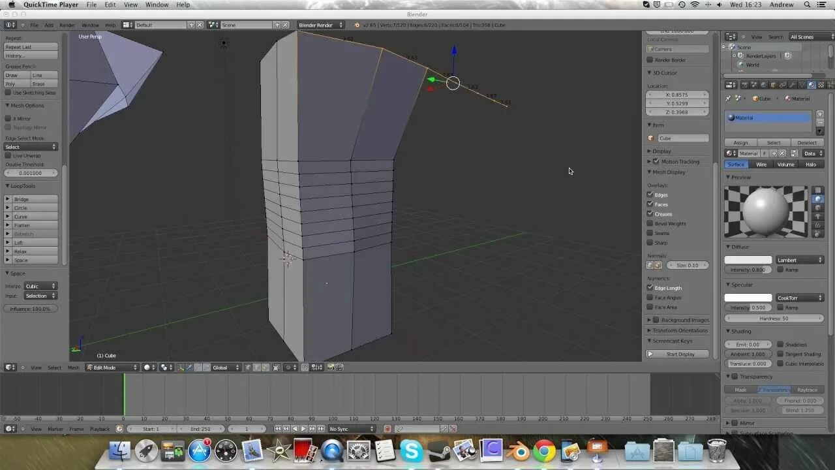This screenshot has height=470, width=835.
Task: Adjust the Influence slider
Action: pos(31,308)
